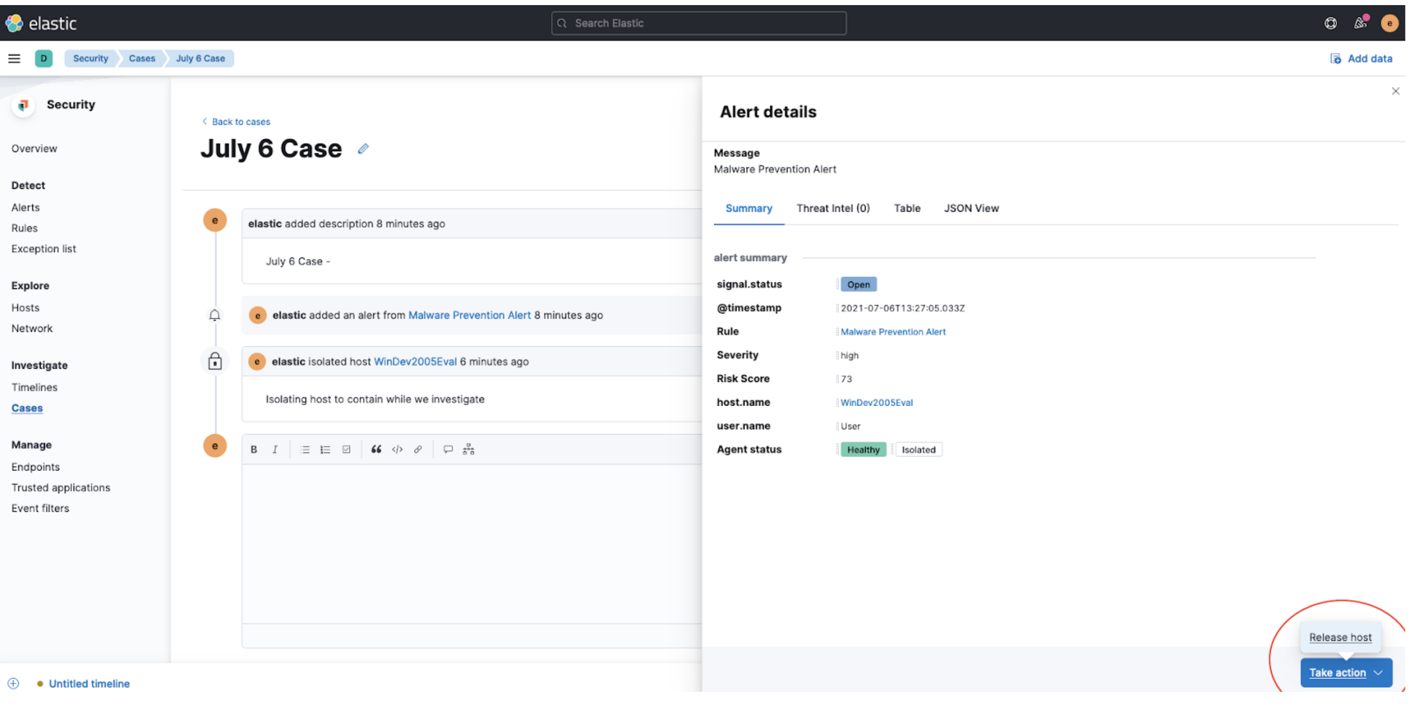Open the user avatar menu at top right
The width and height of the screenshot is (1411, 710).
(x=1390, y=23)
